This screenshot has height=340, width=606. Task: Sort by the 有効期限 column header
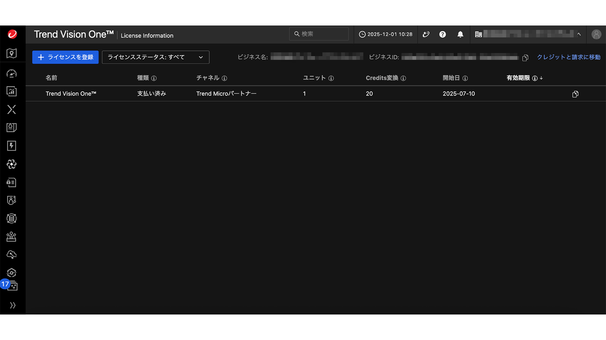[518, 78]
